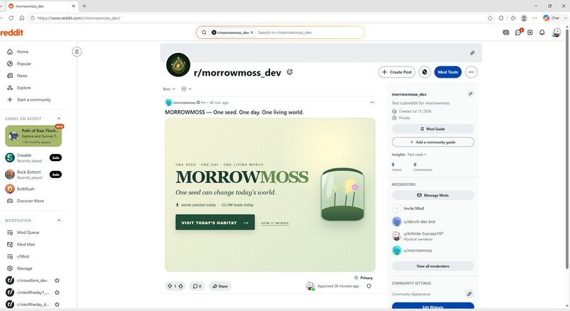Open the Mod Guide button
Image resolution: width=570 pixels, height=311 pixels.
point(433,129)
